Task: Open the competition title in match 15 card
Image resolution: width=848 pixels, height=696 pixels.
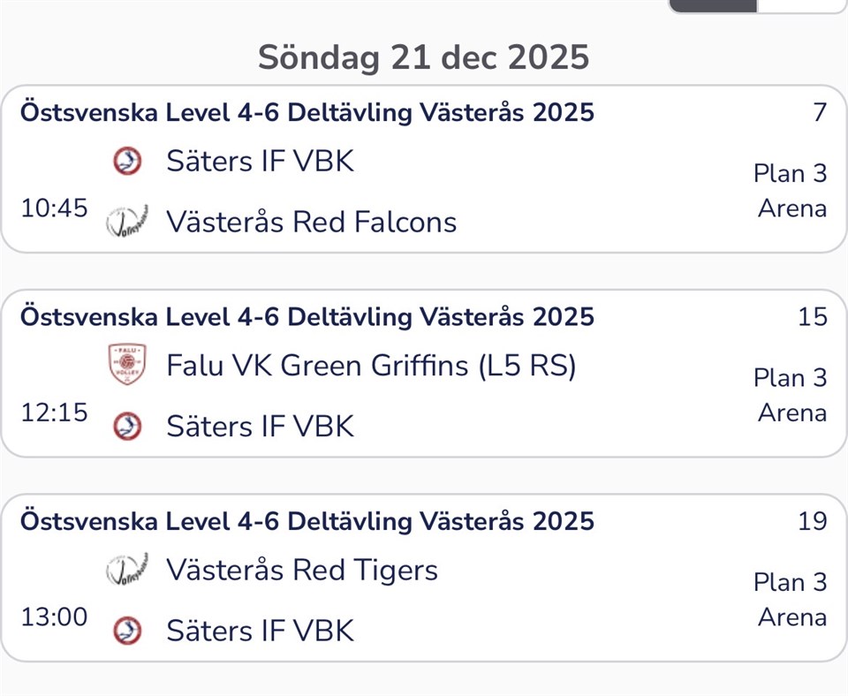Action: 307,317
